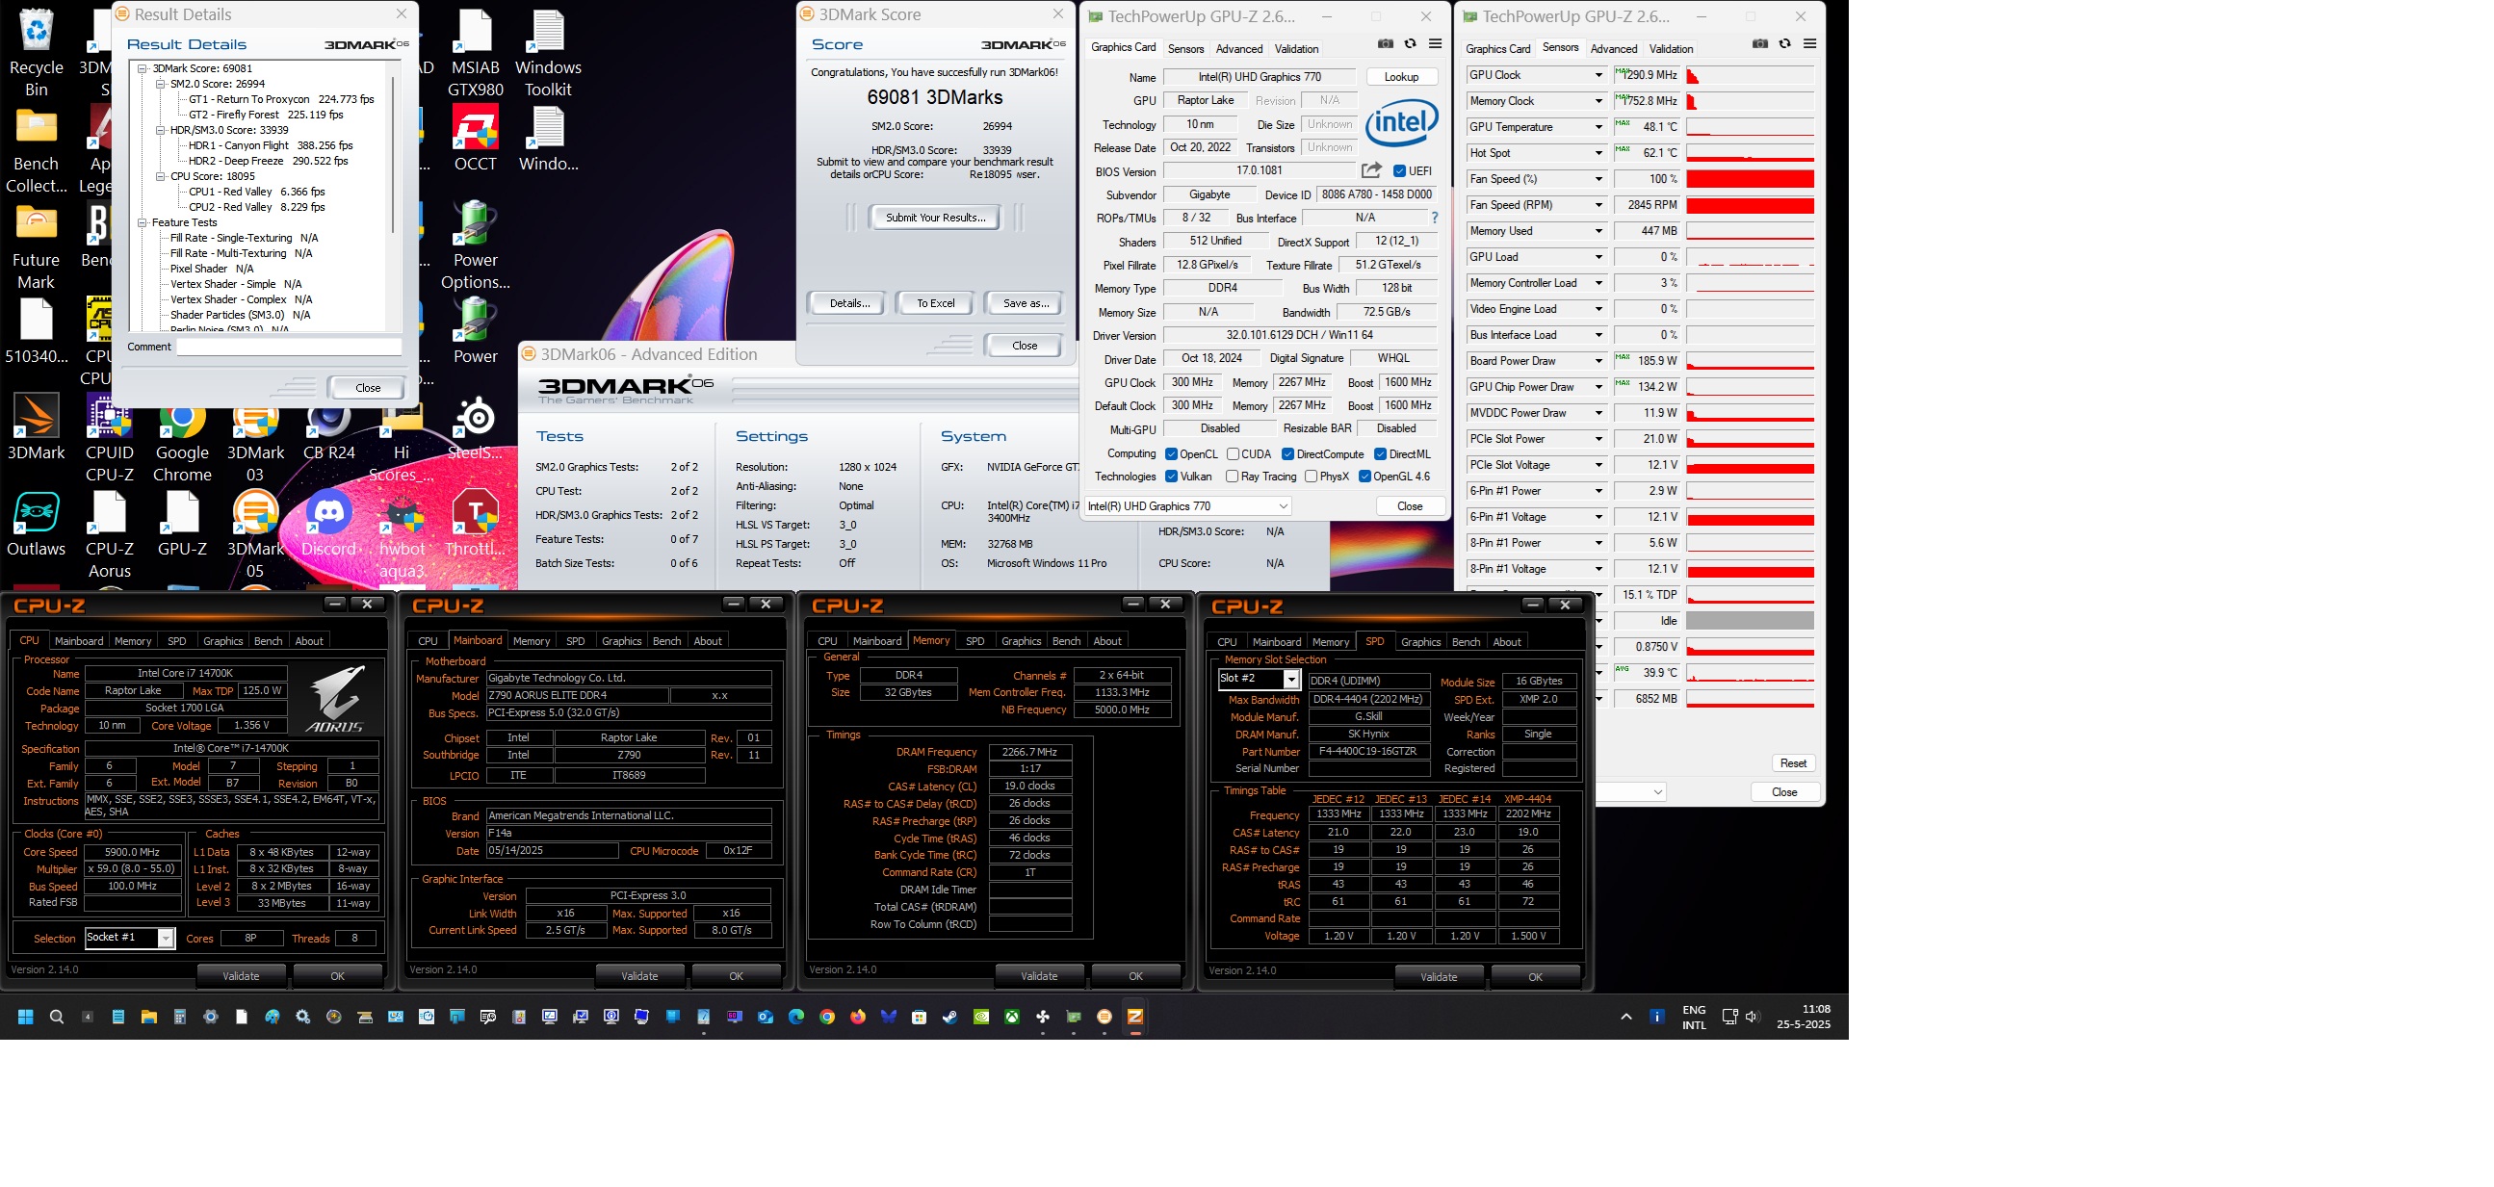Toggle the UEFI checkbox in GPU-Z
The image size is (2494, 1187).
pyautogui.click(x=1399, y=171)
